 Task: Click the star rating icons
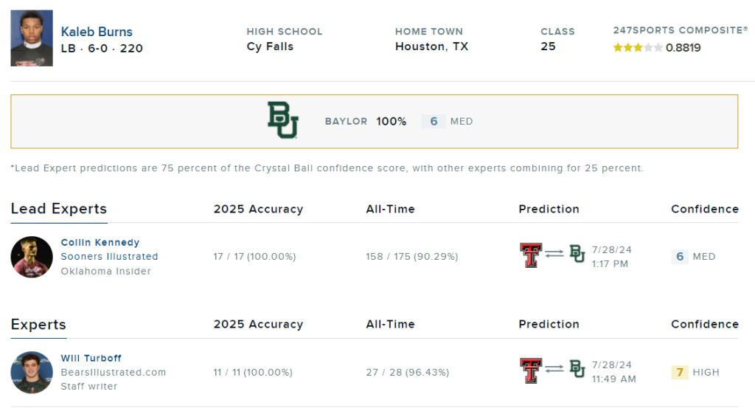pos(638,48)
